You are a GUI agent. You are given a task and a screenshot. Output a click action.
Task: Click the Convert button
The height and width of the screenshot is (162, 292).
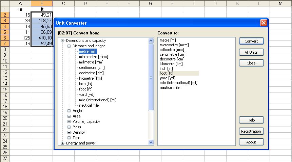coord(251,41)
